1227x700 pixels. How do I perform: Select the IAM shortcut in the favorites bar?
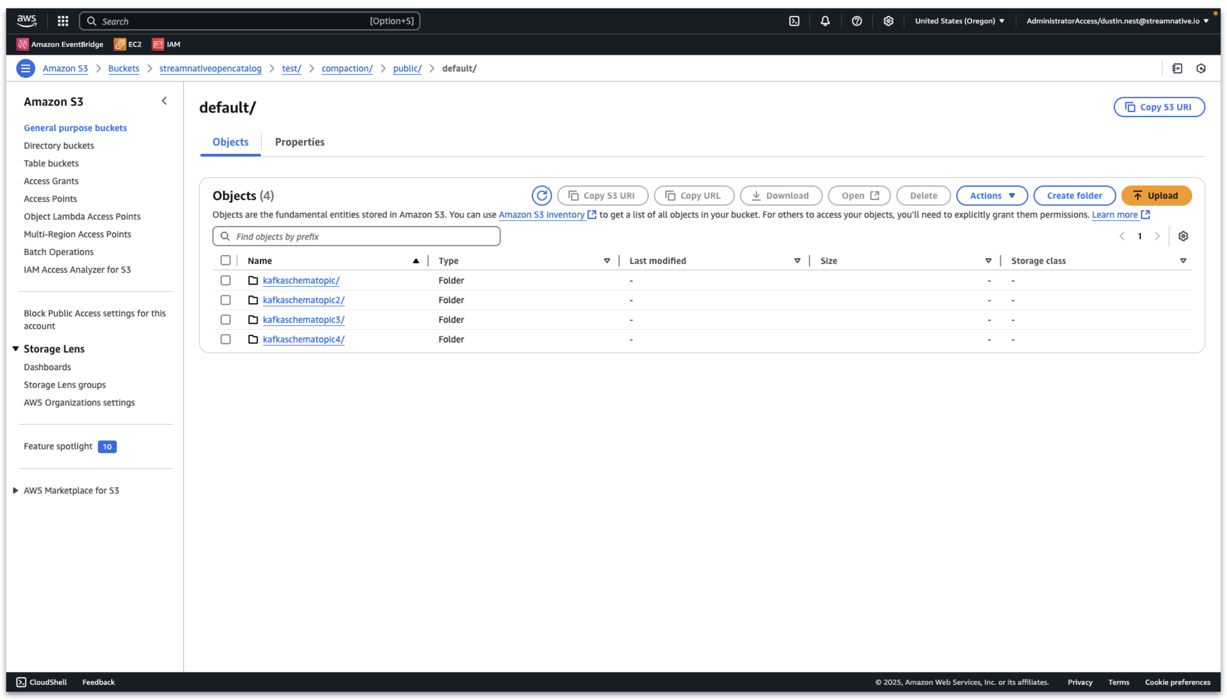click(x=167, y=44)
